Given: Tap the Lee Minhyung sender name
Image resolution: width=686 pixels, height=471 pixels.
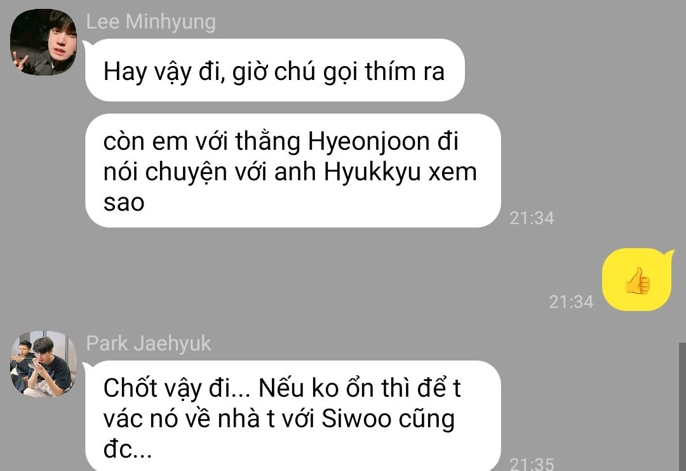Looking at the screenshot, I should [x=151, y=22].
